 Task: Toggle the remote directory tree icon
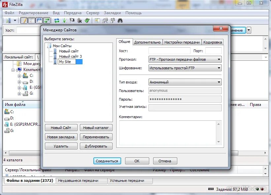(x=39, y=20)
